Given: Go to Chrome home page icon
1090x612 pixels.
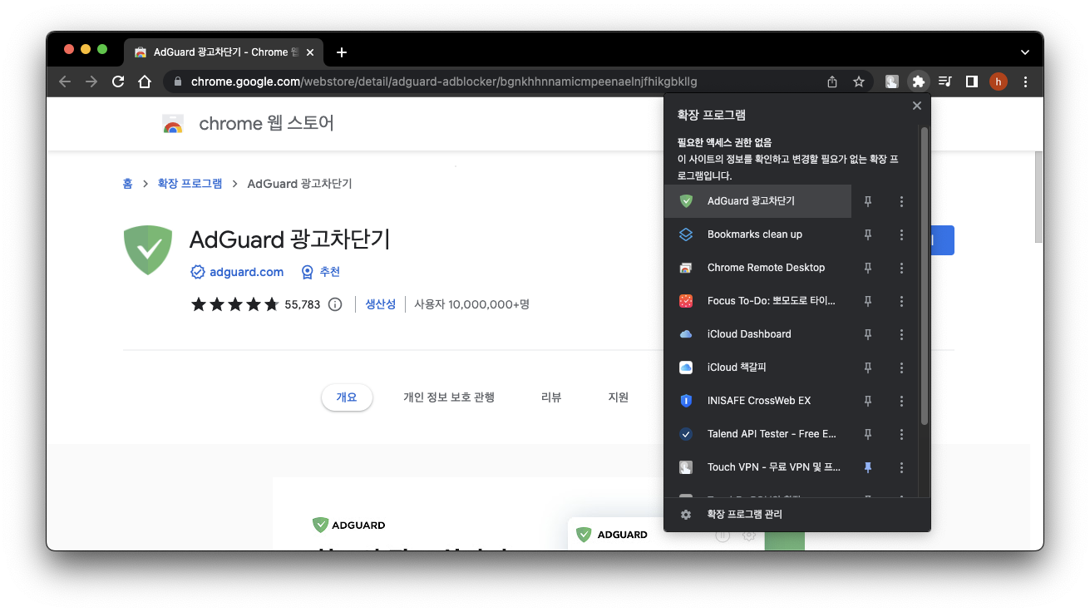Looking at the screenshot, I should 145,81.
